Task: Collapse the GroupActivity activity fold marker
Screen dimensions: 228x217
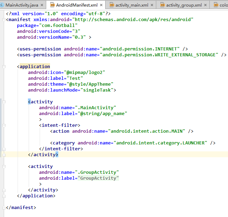Action: tap(4, 167)
